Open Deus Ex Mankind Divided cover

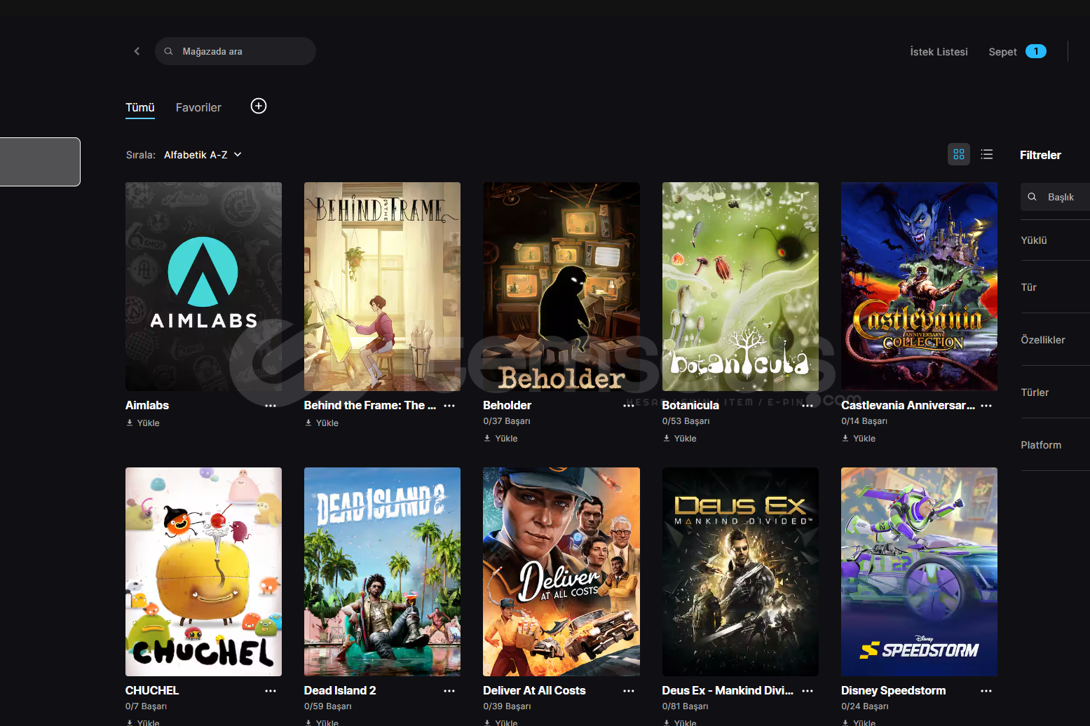(740, 572)
